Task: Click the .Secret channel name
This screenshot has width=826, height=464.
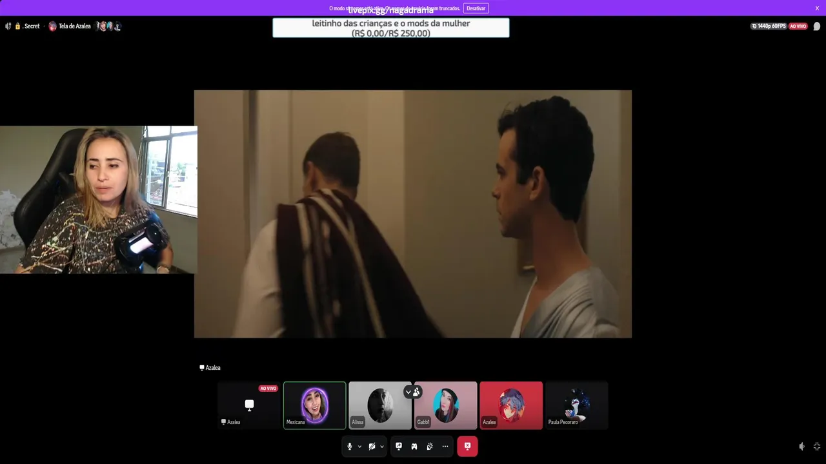Action: 31,26
